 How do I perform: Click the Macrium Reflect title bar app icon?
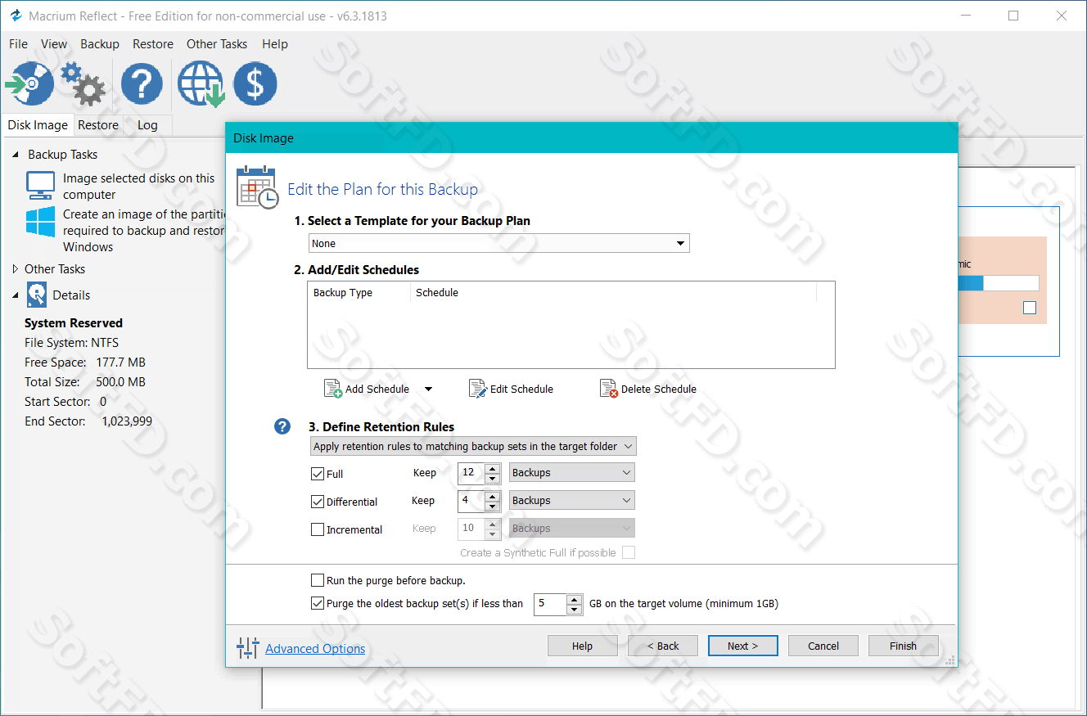15,16
